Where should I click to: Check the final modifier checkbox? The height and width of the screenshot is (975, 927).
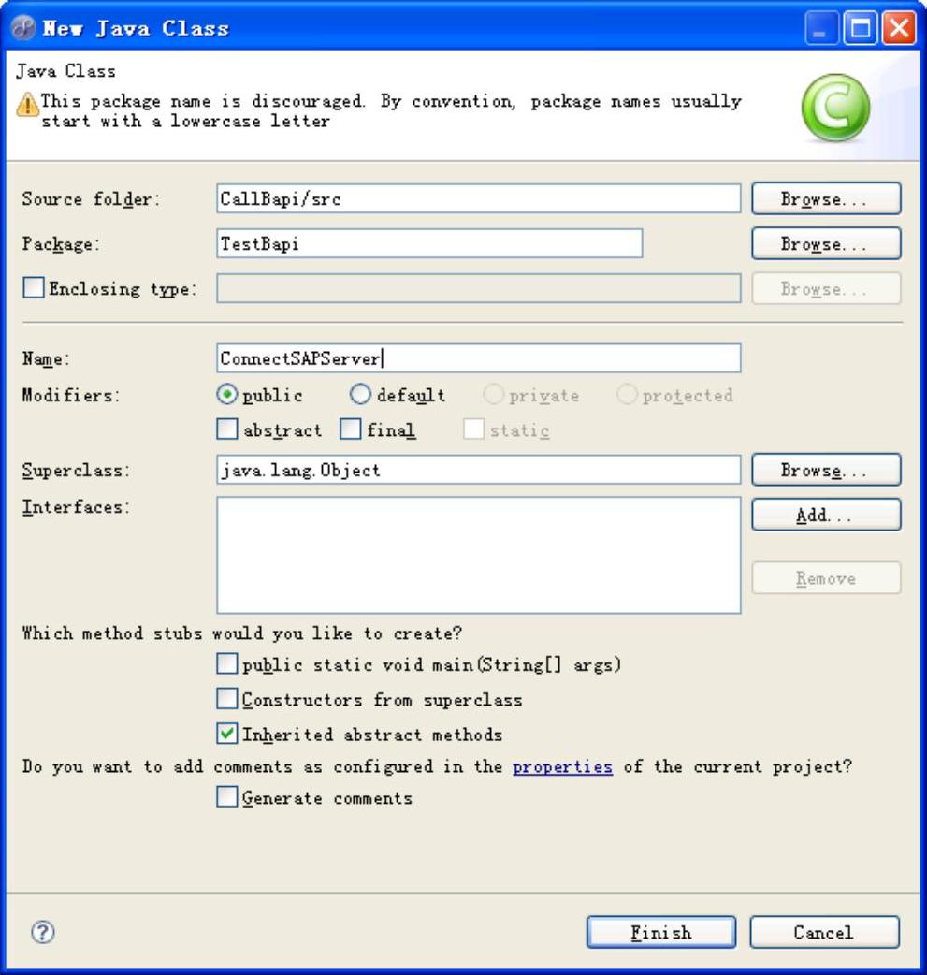(350, 429)
